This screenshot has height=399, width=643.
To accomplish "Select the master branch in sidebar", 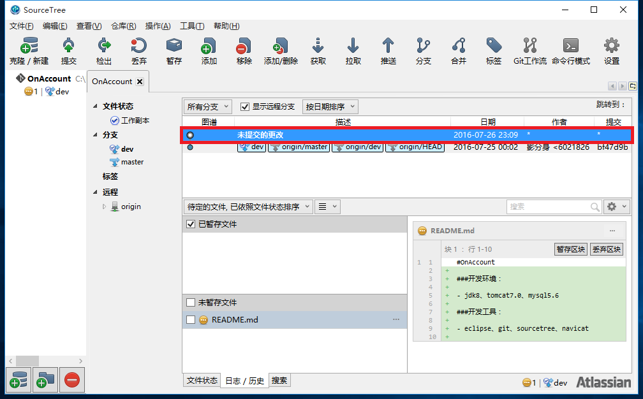I will 127,162.
